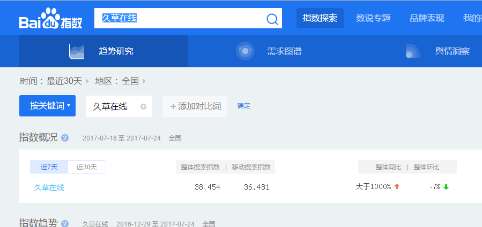
Task: Open the 按关键词 dropdown button
Action: (x=47, y=106)
